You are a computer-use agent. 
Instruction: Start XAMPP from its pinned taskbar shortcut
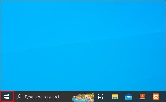tap(156, 97)
